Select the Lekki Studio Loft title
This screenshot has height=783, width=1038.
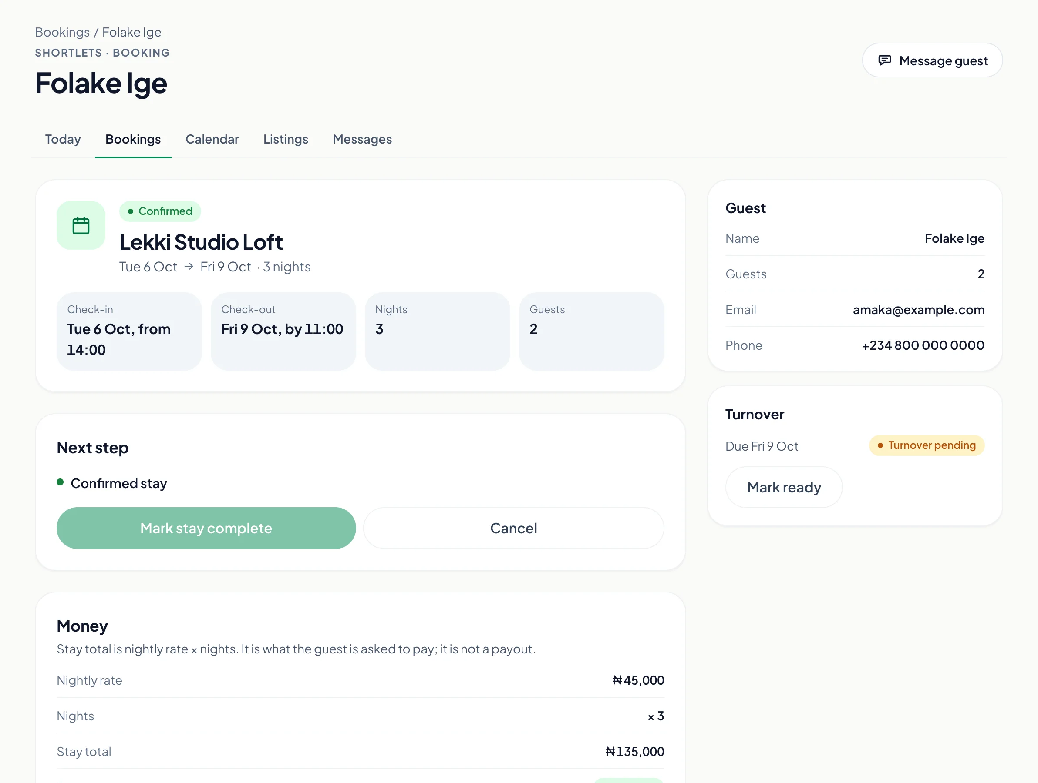(201, 242)
